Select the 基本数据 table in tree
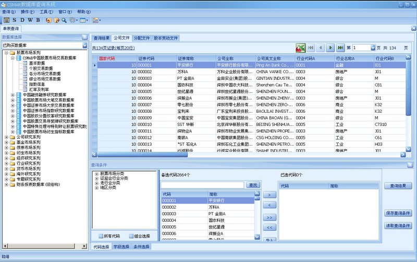This screenshot has height=262, width=417. point(36,63)
